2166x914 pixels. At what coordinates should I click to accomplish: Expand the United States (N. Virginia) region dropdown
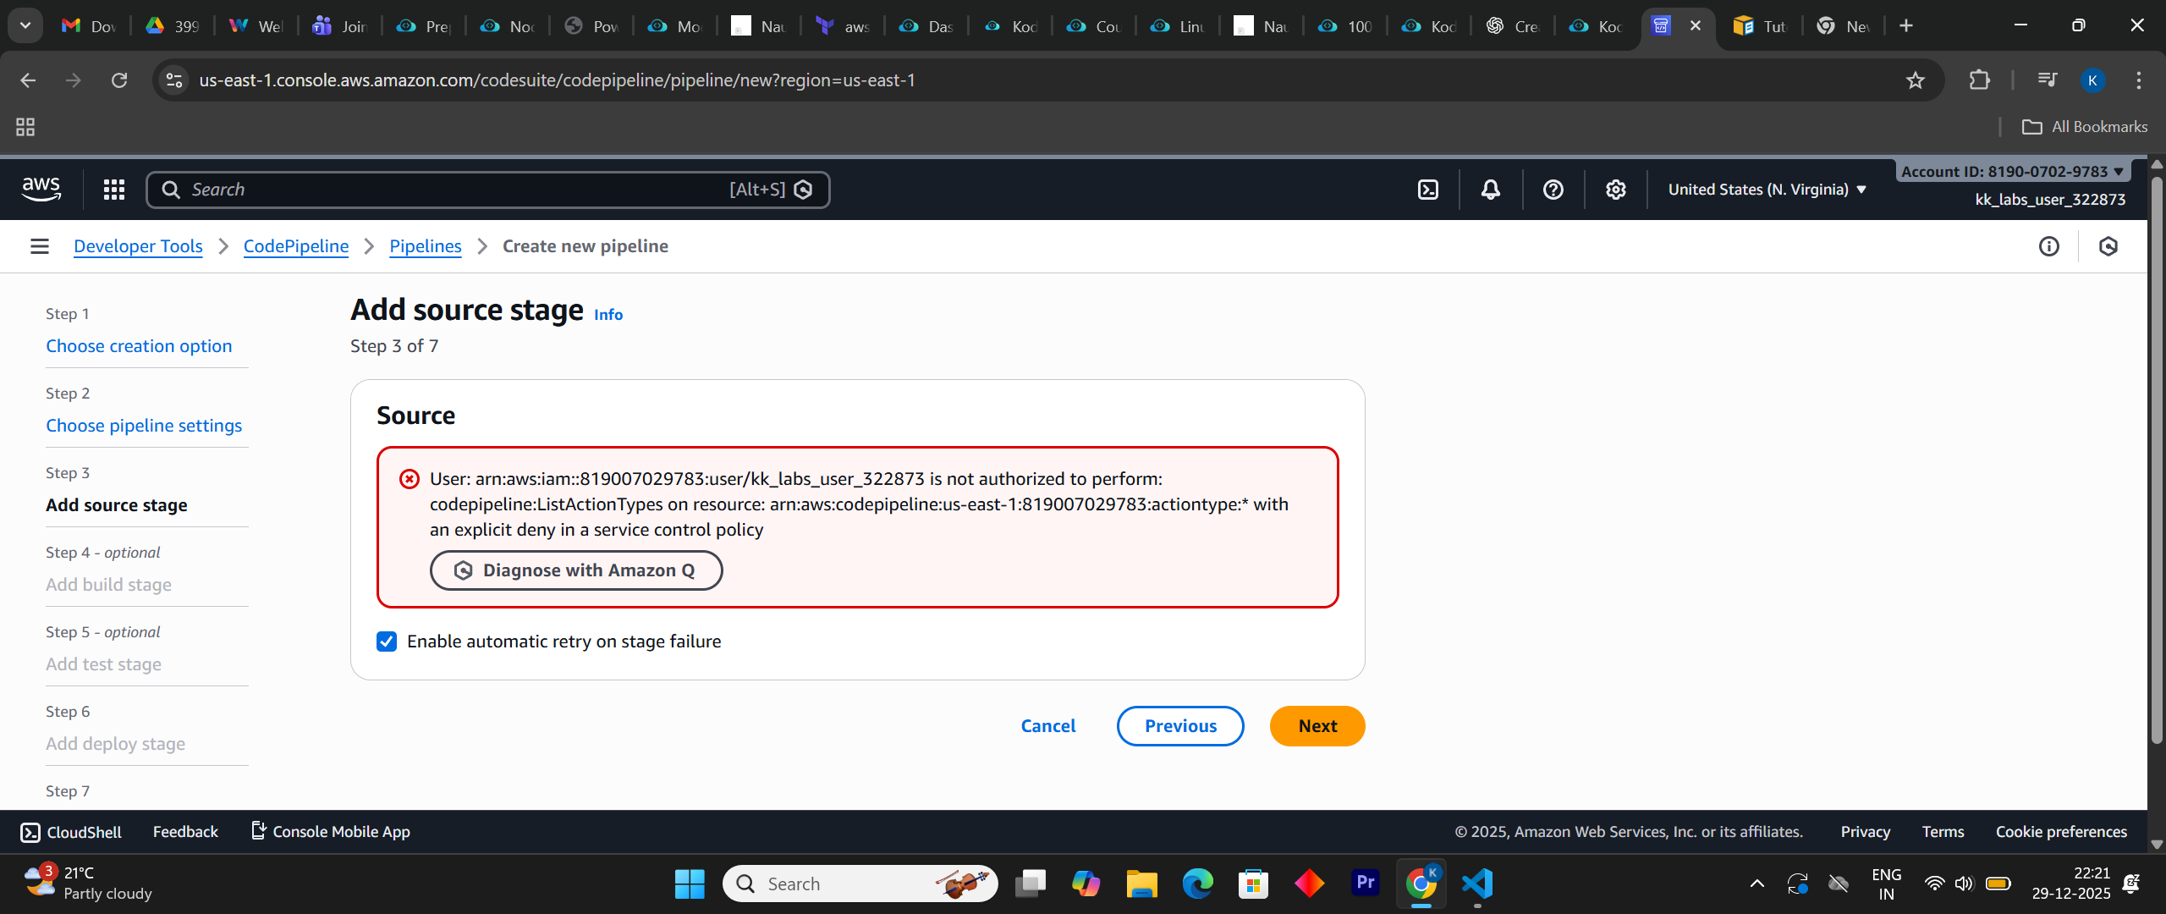tap(1767, 190)
